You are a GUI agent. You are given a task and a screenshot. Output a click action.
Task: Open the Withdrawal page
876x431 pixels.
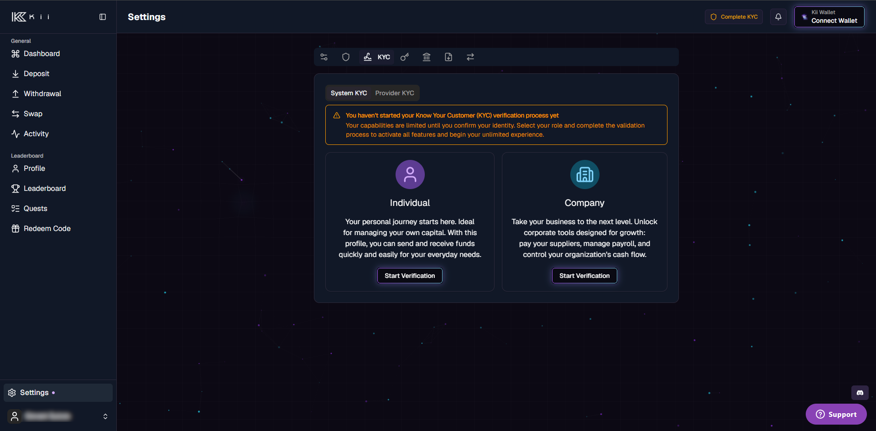58,94
